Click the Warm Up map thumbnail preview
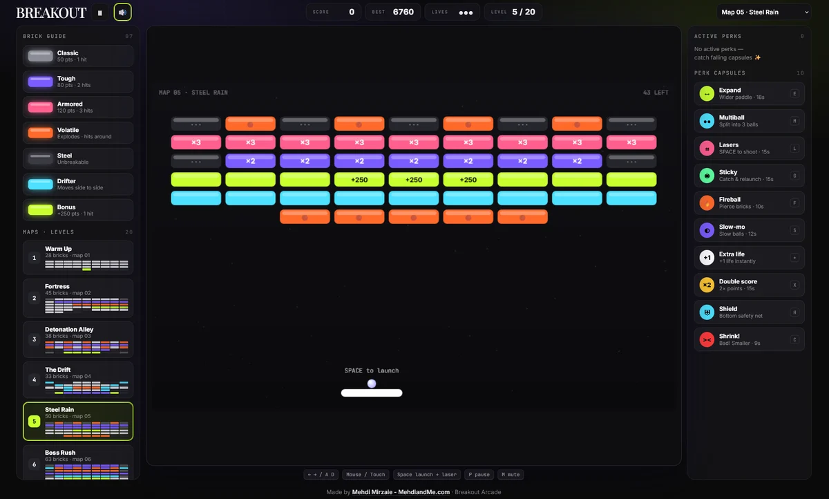Screen dimensions: 829x499 coord(86,265)
